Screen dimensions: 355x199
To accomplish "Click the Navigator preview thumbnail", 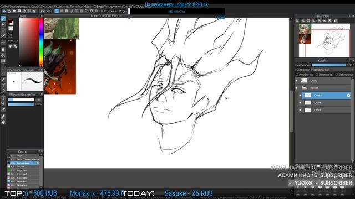I will (324, 40).
